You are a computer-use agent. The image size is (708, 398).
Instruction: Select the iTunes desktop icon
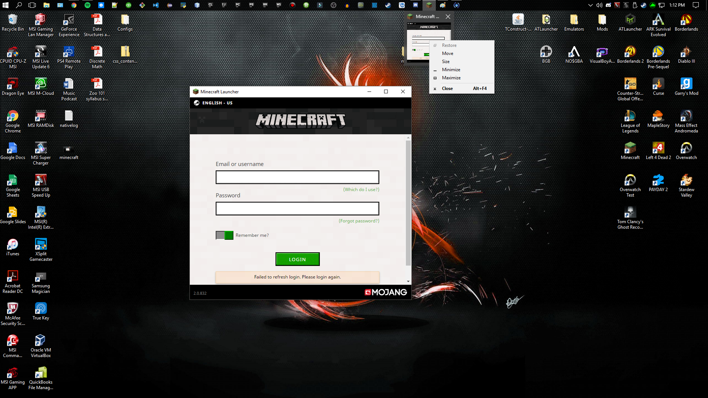click(x=13, y=247)
